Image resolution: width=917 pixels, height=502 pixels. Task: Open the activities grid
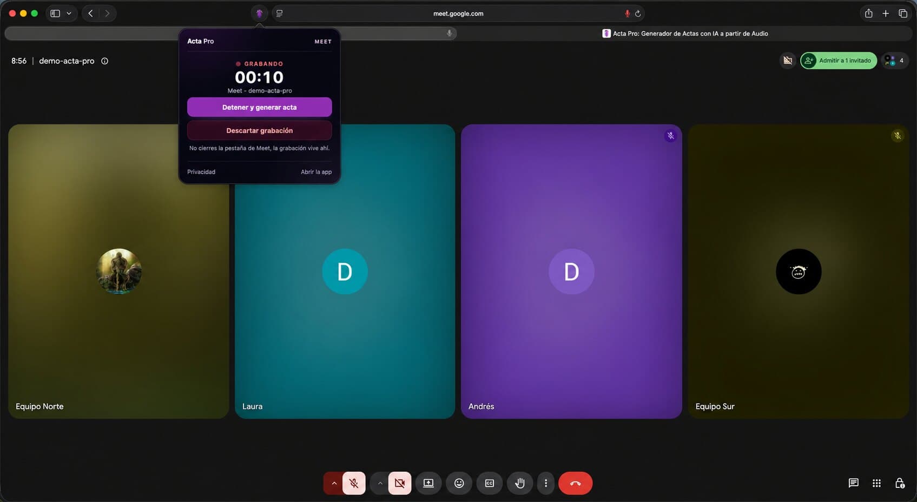pyautogui.click(x=876, y=483)
